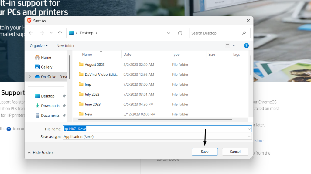Sort by the Tags column header
The width and height of the screenshot is (311, 174).
point(236,55)
